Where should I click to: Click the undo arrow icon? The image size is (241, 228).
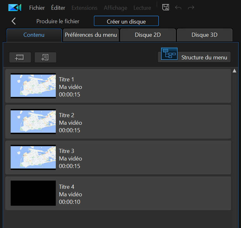click(x=178, y=8)
